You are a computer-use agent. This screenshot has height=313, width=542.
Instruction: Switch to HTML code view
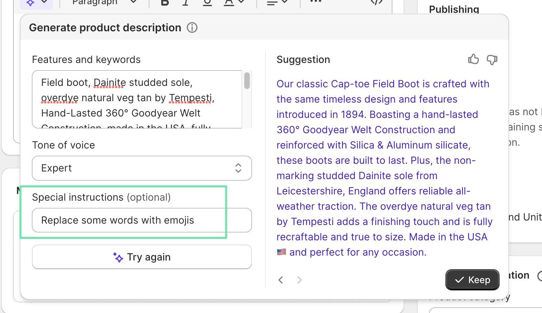click(x=377, y=3)
